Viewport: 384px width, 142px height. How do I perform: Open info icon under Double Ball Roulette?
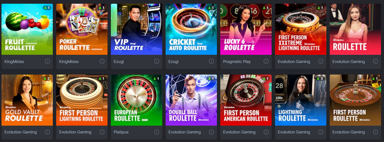(x=212, y=132)
